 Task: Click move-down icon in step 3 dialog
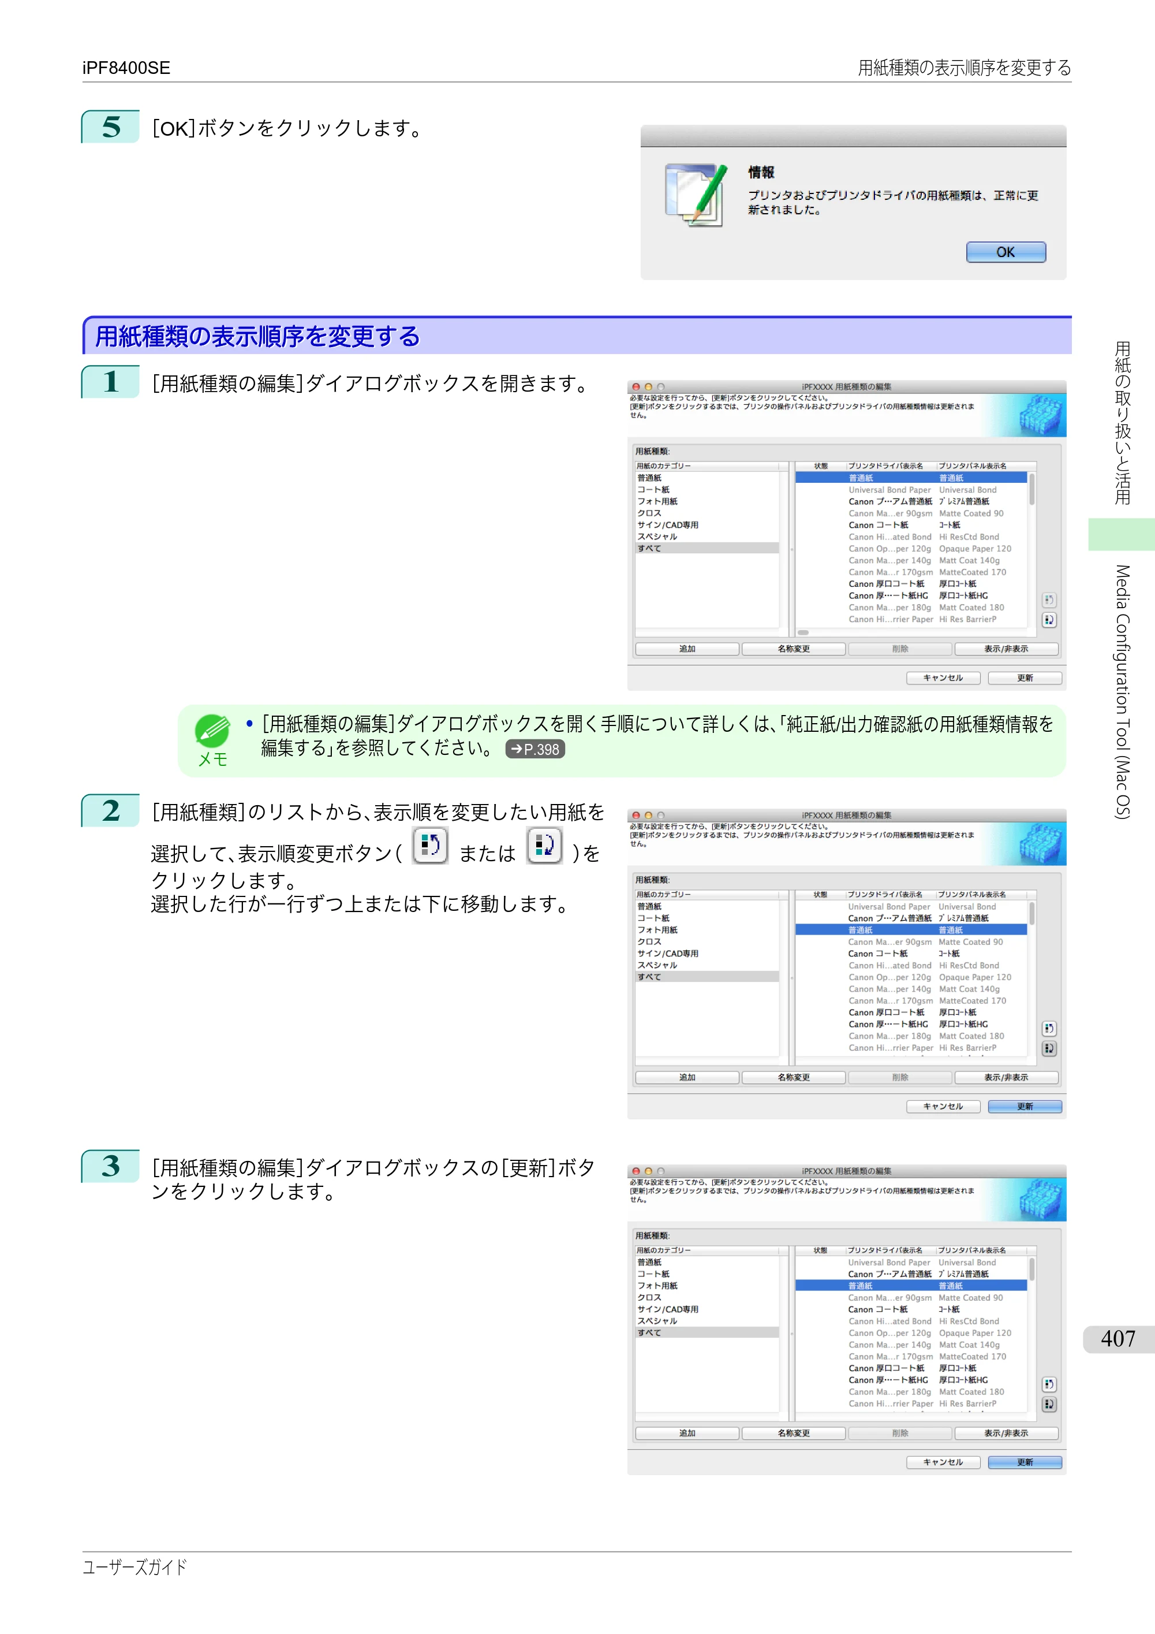(1049, 1404)
